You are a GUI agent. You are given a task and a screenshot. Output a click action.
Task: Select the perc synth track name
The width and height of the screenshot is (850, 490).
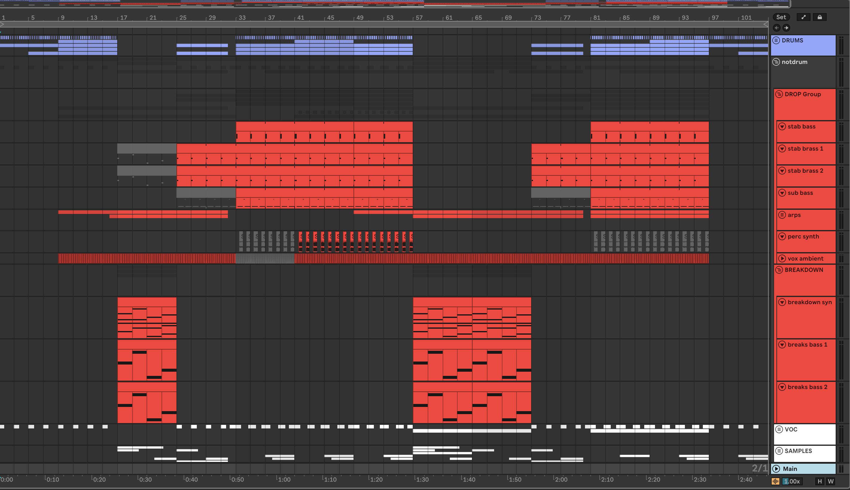click(x=803, y=237)
